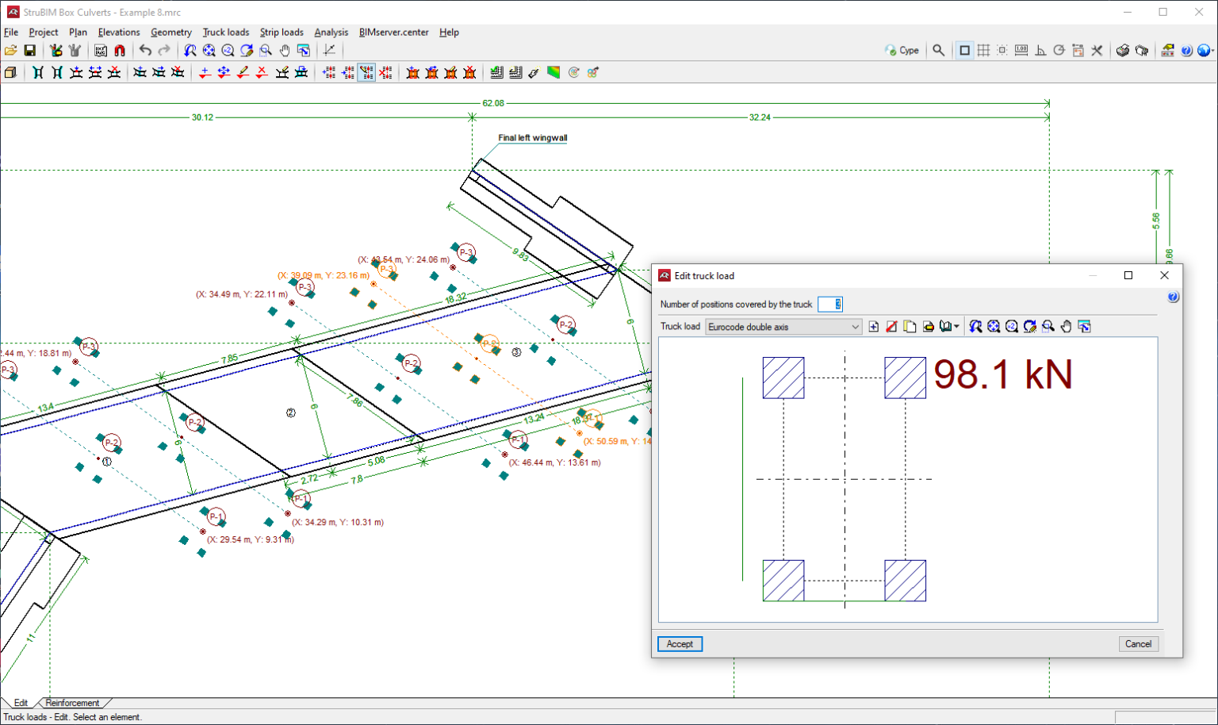Image resolution: width=1218 pixels, height=725 pixels.
Task: Click the Cancel button in the dialog
Action: click(x=1138, y=644)
